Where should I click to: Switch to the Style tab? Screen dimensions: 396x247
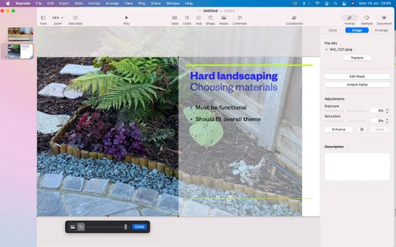pos(333,30)
